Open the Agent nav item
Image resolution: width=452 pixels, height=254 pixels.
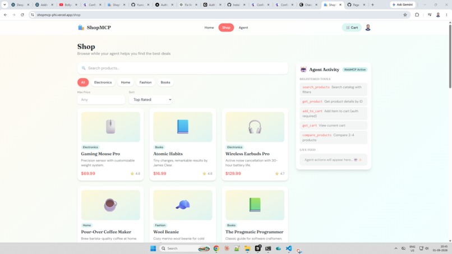243,27
